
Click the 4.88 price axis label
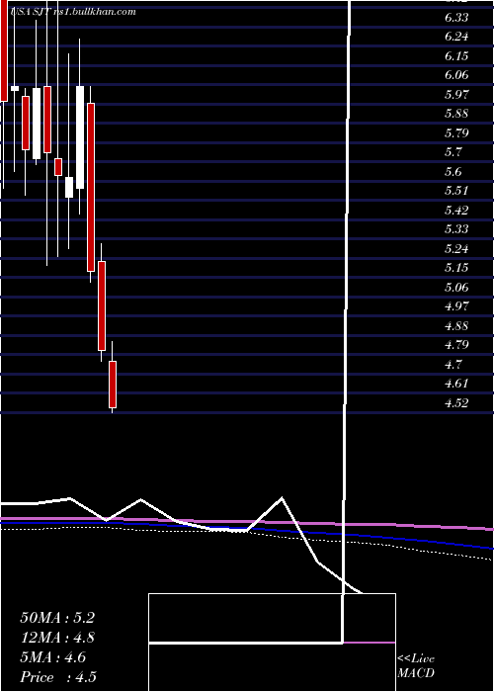[x=456, y=326]
